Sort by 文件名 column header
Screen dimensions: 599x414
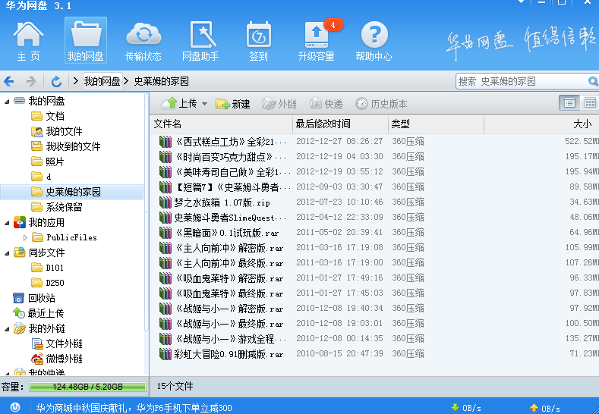(x=221, y=124)
